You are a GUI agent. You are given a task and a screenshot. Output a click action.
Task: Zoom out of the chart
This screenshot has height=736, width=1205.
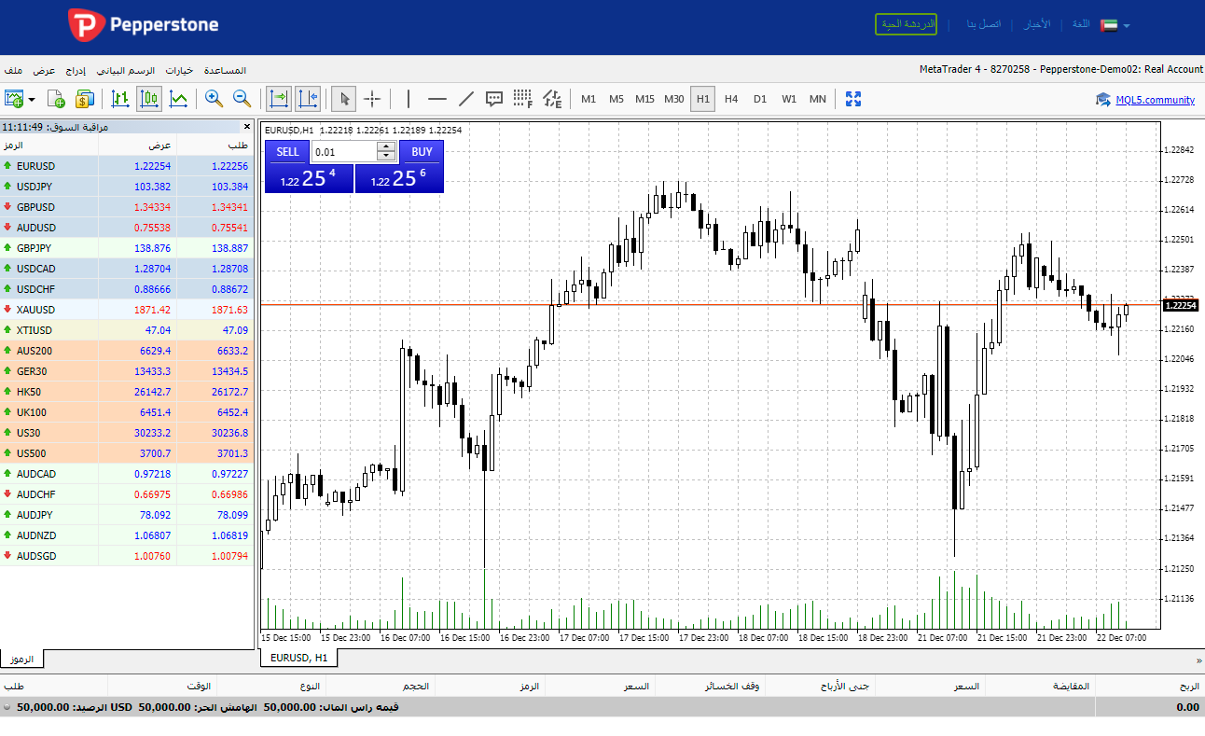[x=242, y=99]
